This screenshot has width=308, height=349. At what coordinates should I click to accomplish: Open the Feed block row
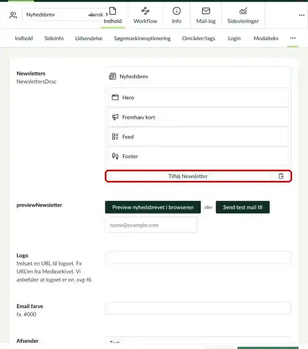click(x=198, y=136)
